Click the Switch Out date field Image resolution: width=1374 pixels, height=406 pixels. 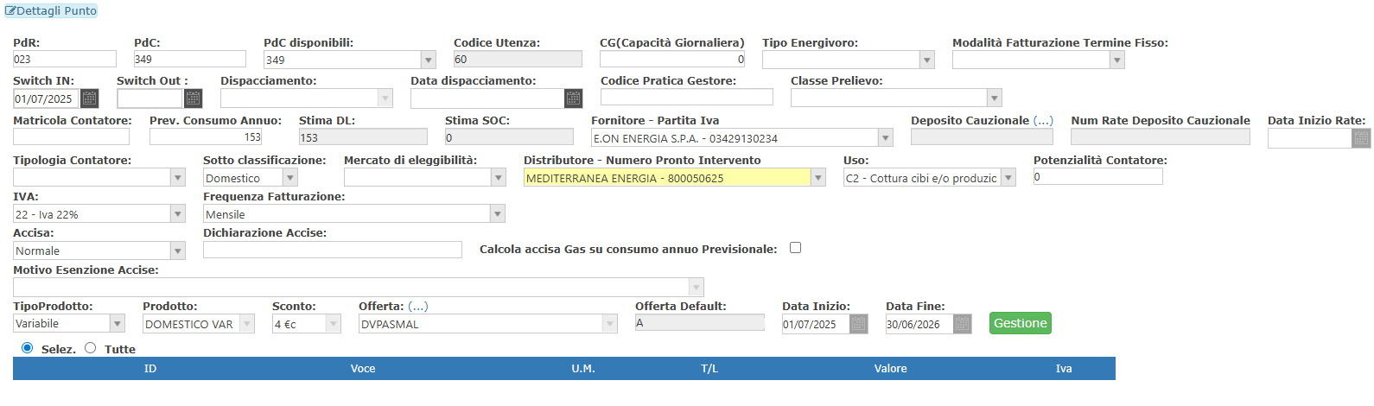pos(150,98)
